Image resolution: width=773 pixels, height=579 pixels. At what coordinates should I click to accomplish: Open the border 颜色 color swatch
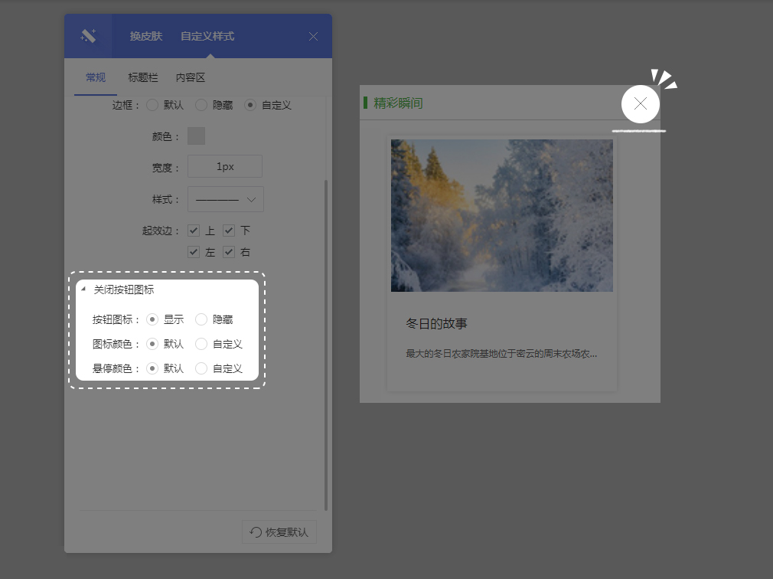196,136
